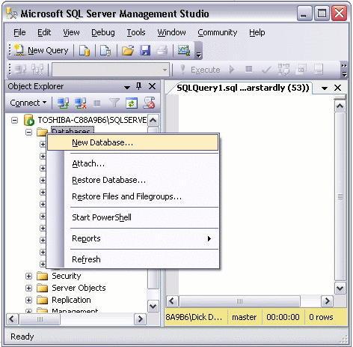Click the Connect query toolbar icon

click(20, 70)
